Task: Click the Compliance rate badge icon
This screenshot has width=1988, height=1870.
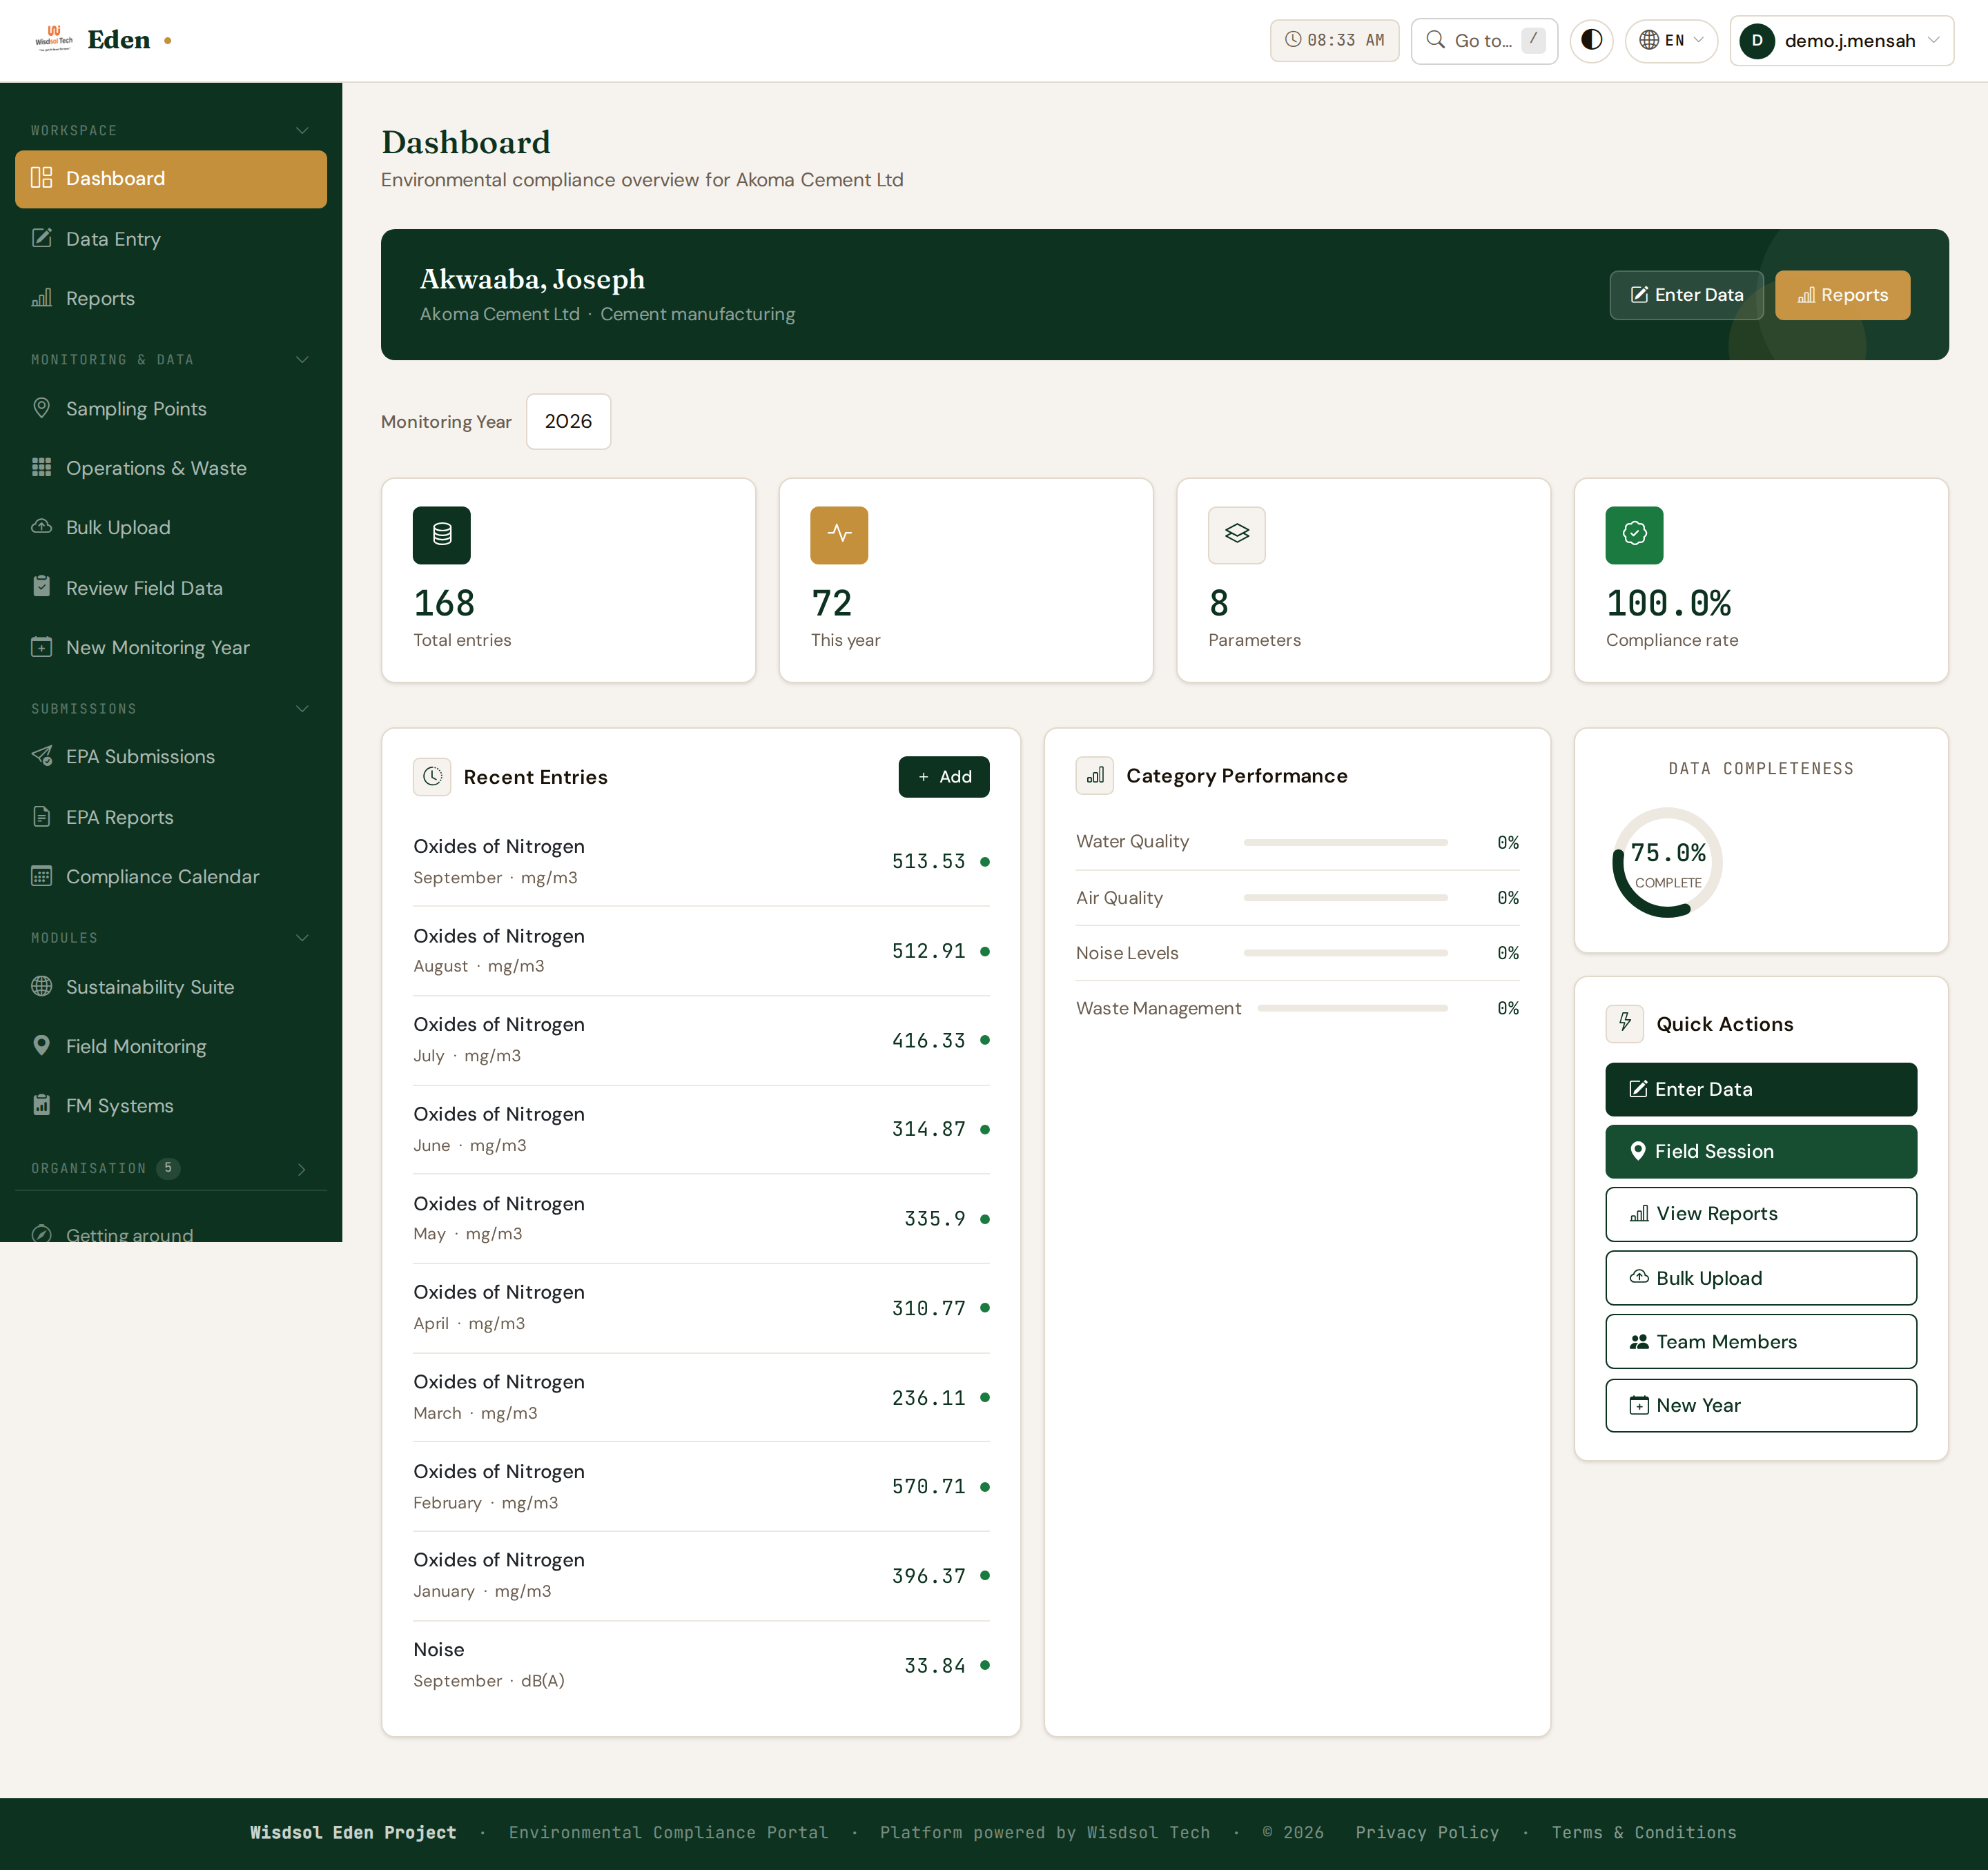Action: (x=1634, y=535)
